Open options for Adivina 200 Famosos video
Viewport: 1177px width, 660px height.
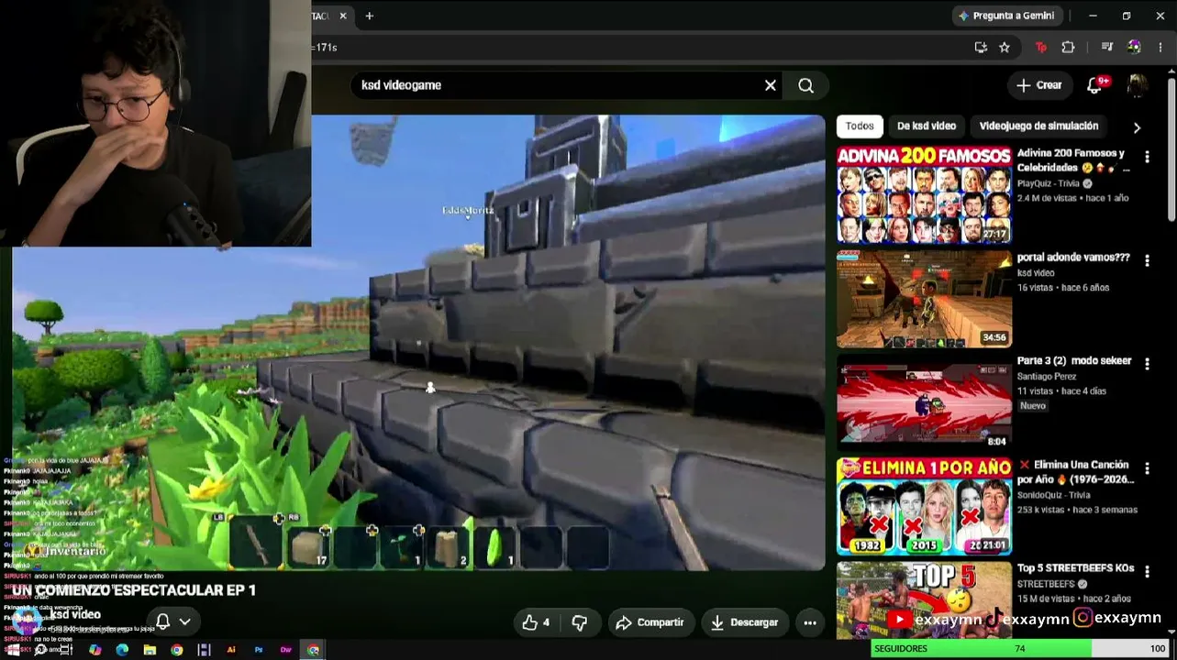pos(1147,157)
